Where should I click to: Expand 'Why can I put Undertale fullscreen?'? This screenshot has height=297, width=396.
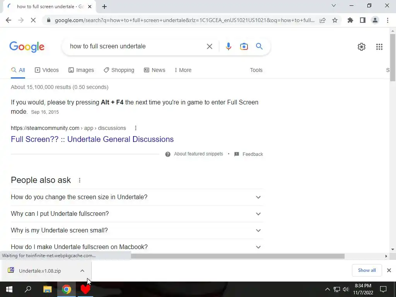pyautogui.click(x=137, y=214)
